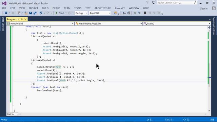Open the HELP menu
This screenshot has height=122, width=217.
(146, 8)
